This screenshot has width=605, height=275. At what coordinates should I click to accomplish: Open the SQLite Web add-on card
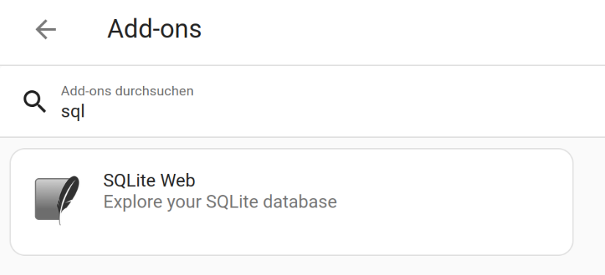point(291,202)
